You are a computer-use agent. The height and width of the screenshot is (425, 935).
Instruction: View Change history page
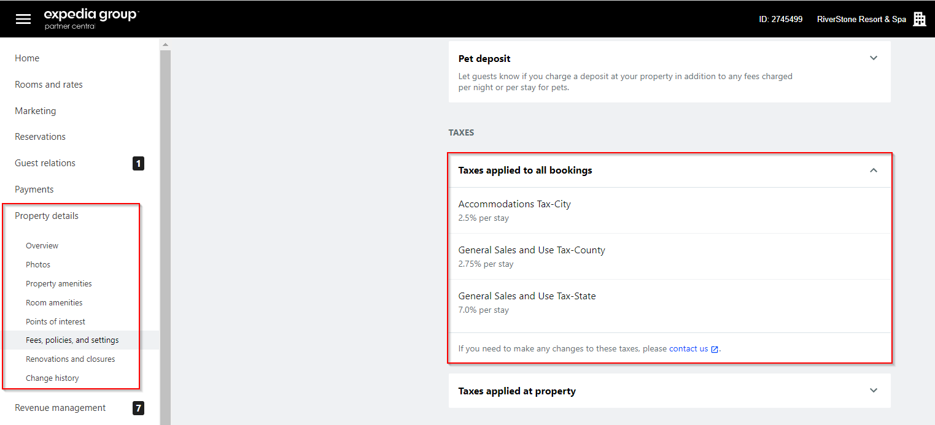tap(52, 378)
